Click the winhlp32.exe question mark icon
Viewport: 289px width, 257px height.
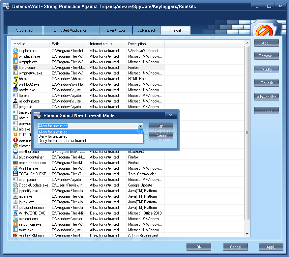click(15, 84)
